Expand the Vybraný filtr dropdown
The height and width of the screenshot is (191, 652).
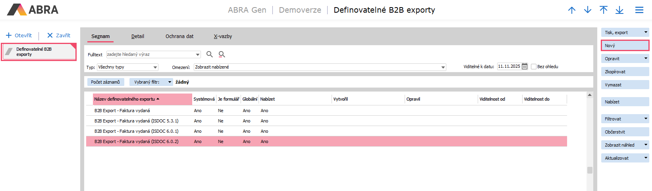point(170,82)
